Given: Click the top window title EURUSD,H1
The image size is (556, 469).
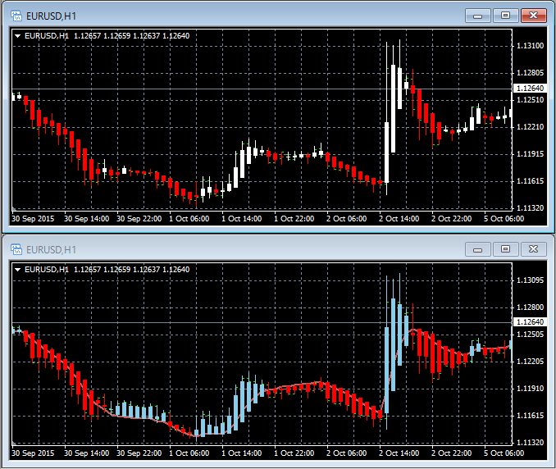Looking at the screenshot, I should [51, 16].
